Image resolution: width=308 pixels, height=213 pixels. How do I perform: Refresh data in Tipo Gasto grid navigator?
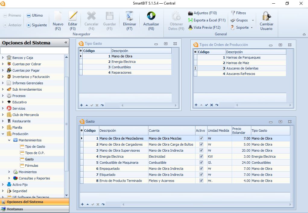102,105
